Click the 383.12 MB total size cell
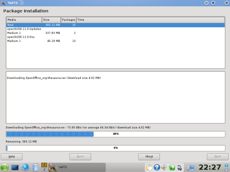Screen dimensions: 230x172 pyautogui.click(x=53, y=25)
